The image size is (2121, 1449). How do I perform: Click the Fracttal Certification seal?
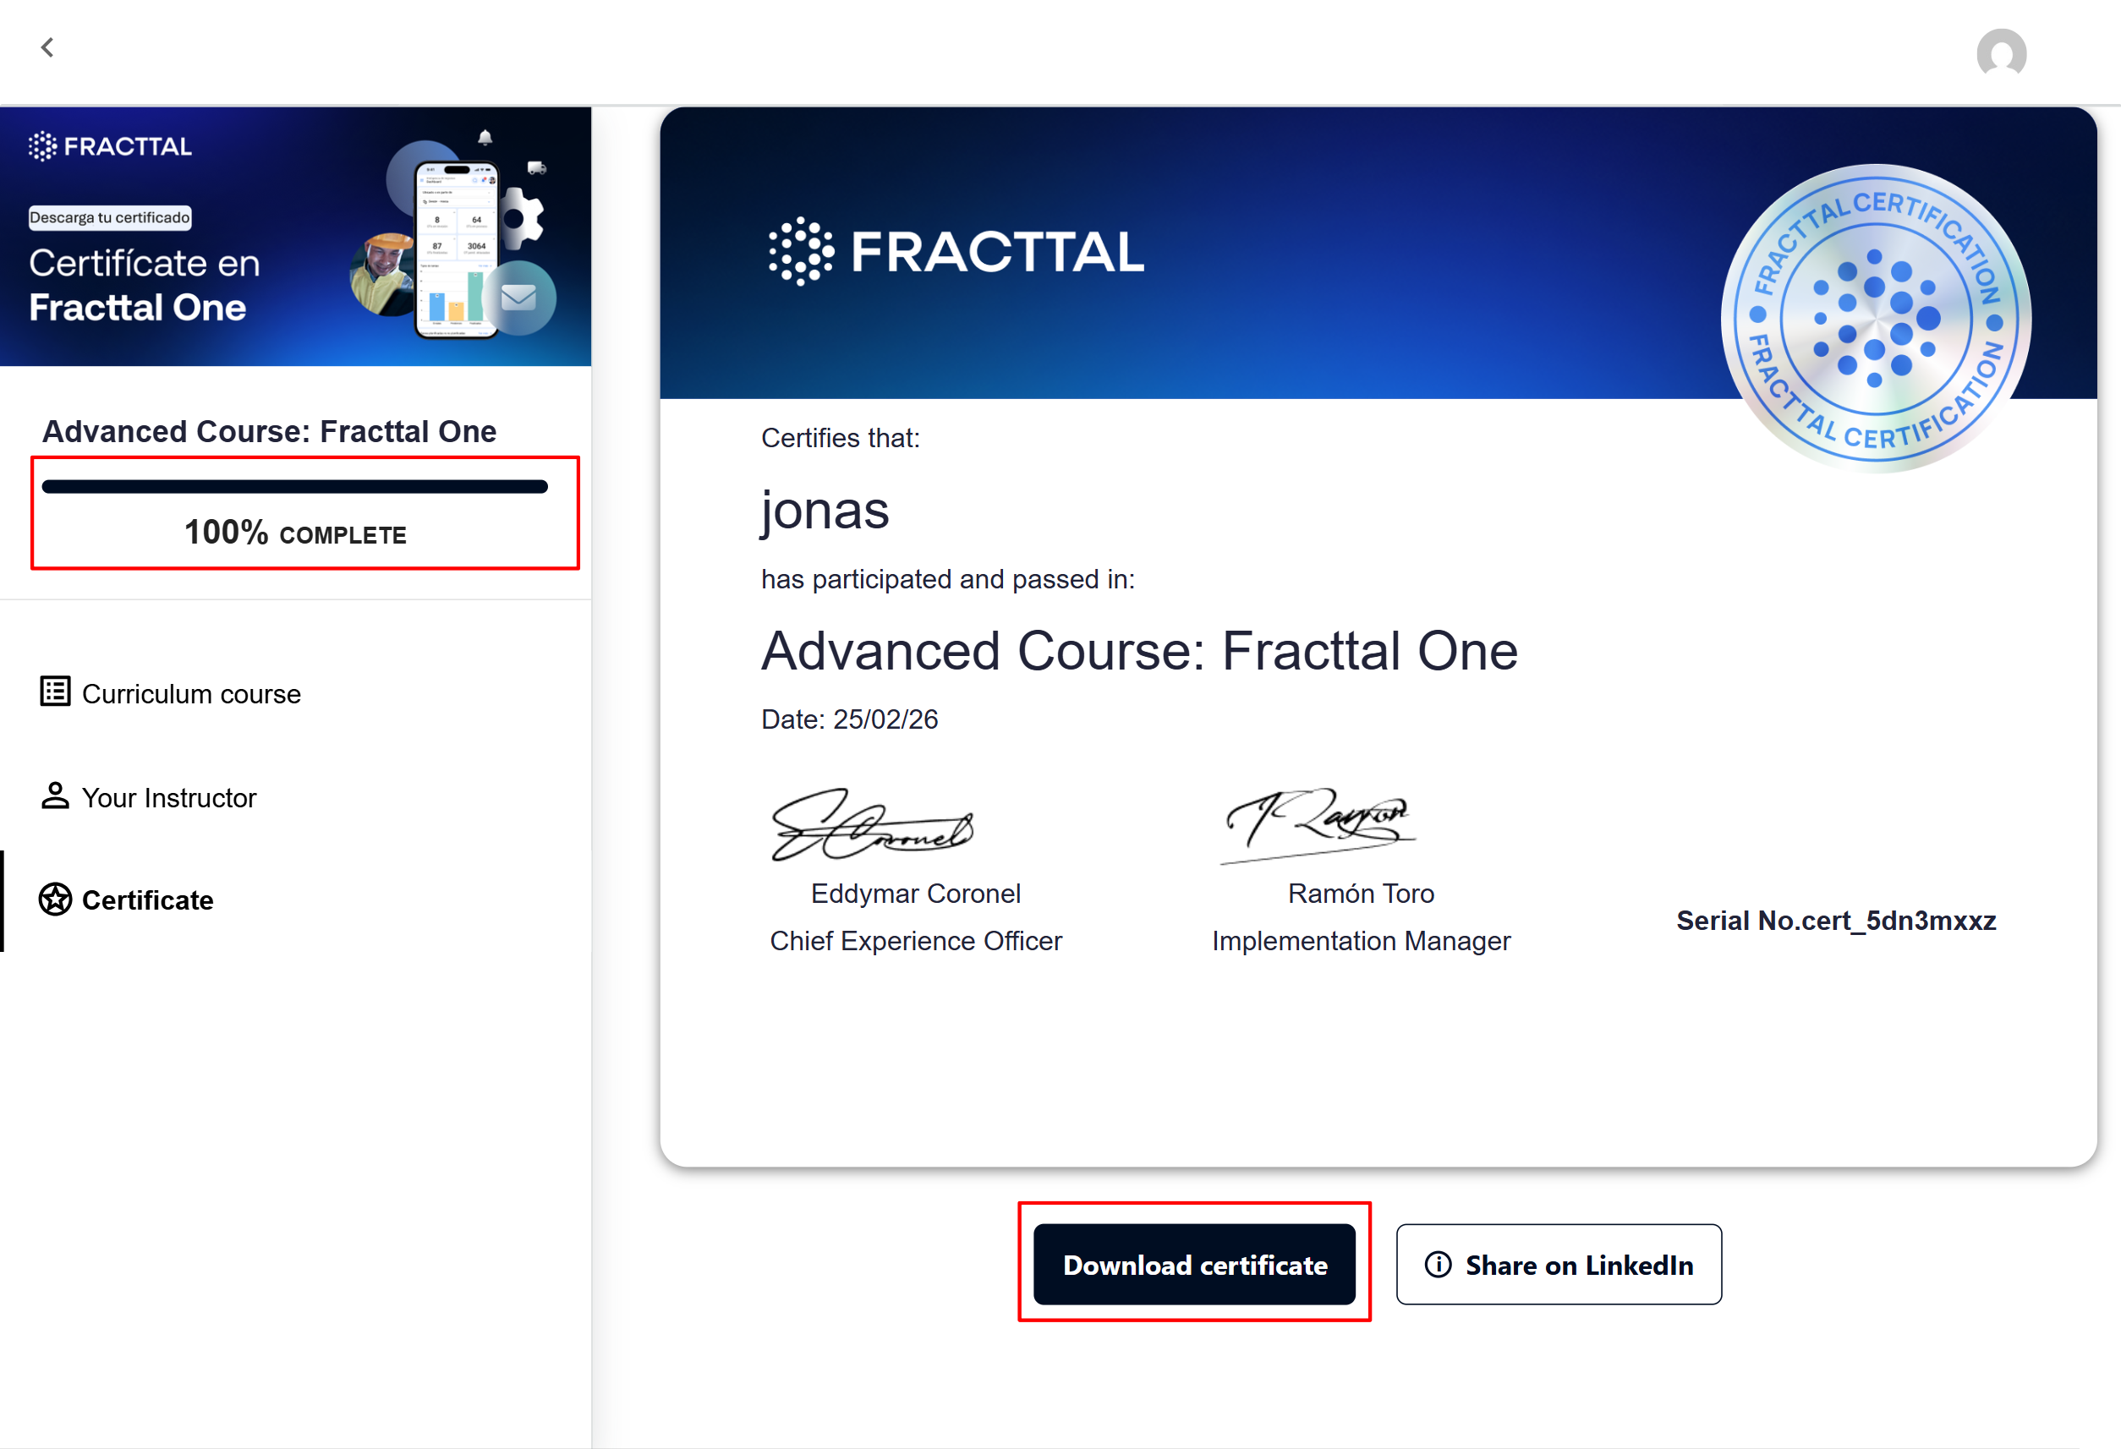[x=1875, y=320]
